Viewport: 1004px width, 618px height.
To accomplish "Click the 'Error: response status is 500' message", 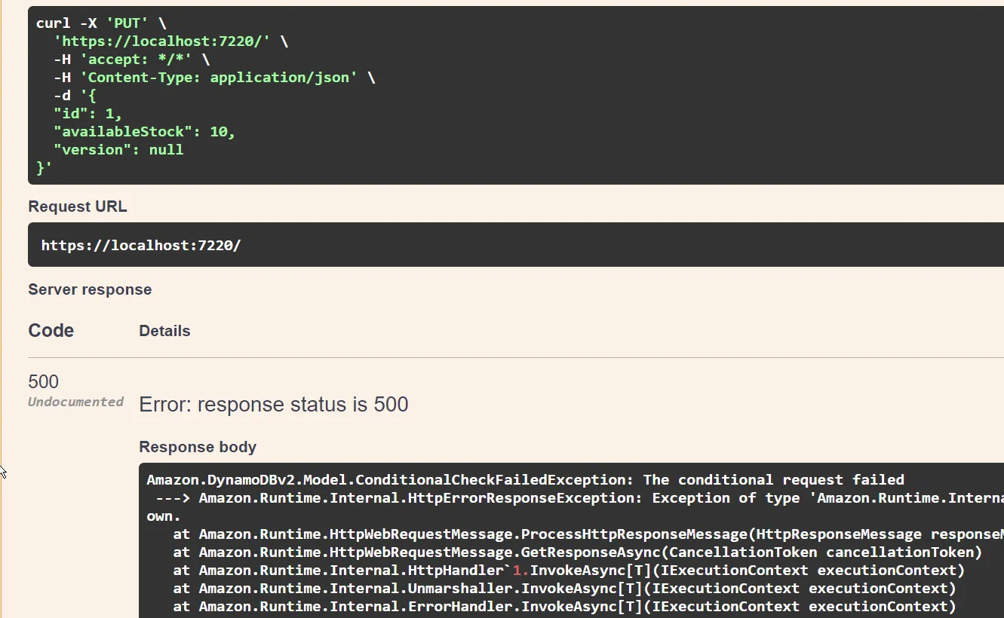I will pyautogui.click(x=273, y=404).
